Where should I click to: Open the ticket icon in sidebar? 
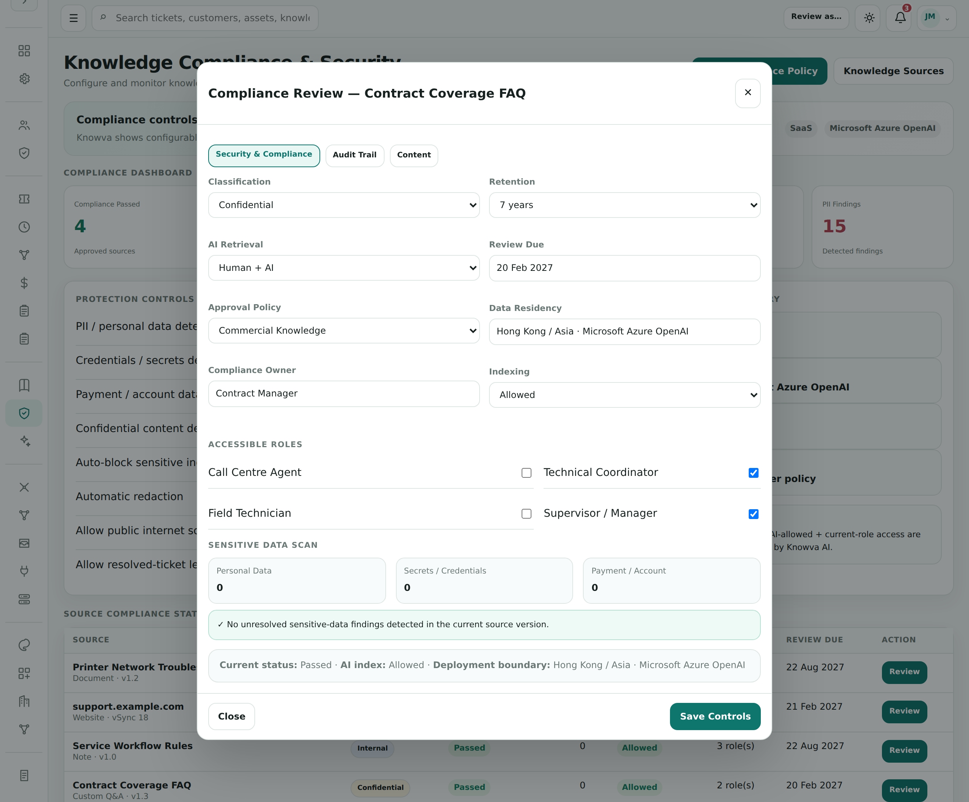(24, 199)
